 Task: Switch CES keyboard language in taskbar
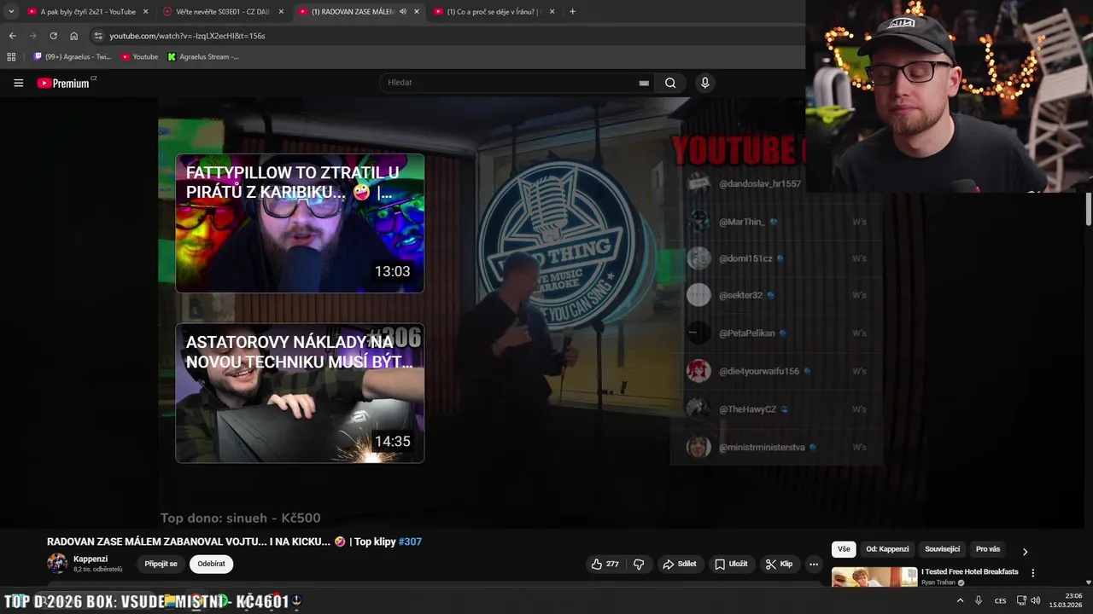pyautogui.click(x=1000, y=600)
